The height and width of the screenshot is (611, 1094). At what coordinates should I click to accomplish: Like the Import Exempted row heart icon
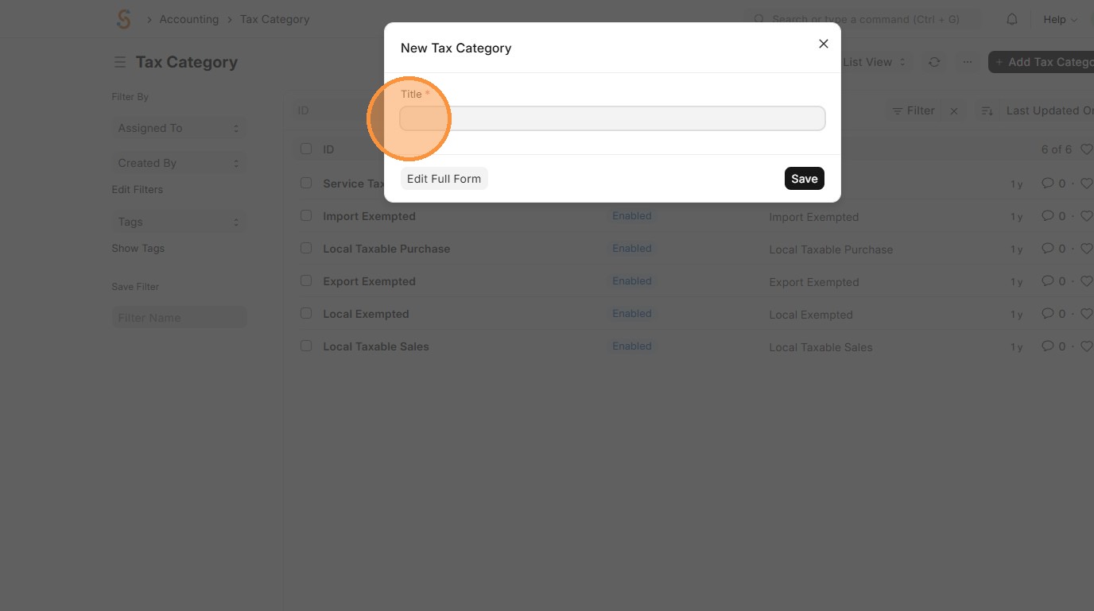tap(1087, 216)
